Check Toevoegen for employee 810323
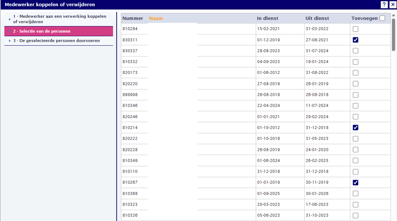The image size is (397, 221). pos(355,204)
